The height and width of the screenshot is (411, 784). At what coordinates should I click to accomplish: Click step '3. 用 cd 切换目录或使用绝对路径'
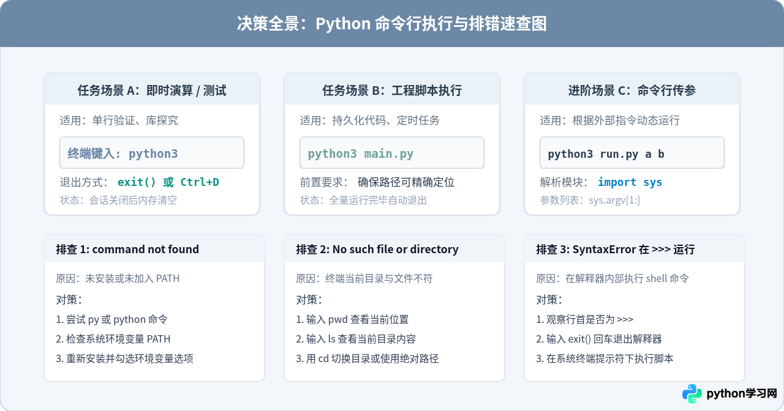(x=367, y=358)
